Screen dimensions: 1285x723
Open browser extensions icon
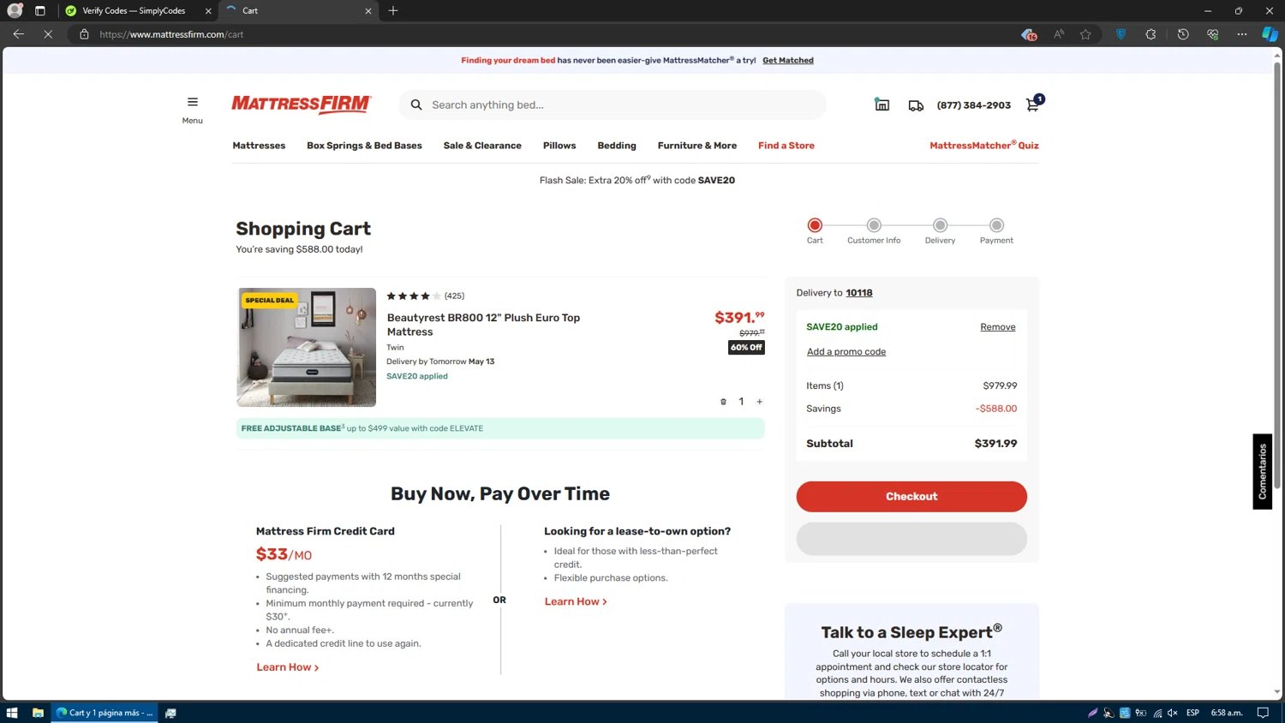click(1151, 34)
